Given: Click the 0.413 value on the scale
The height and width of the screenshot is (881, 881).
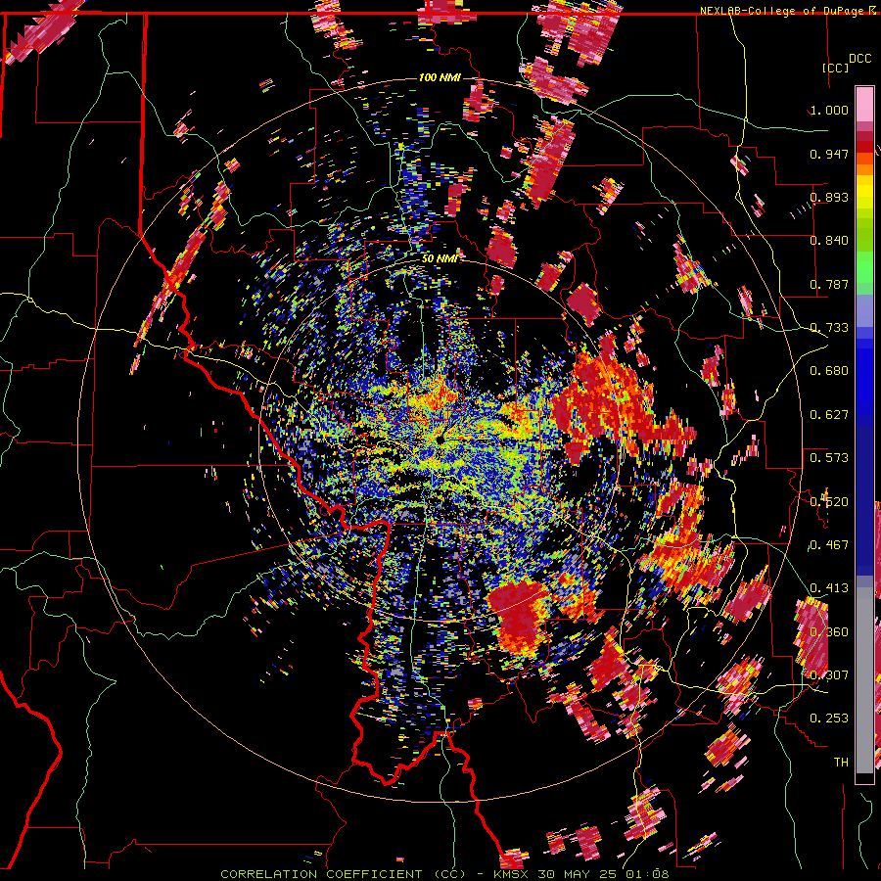Looking at the screenshot, I should (829, 588).
